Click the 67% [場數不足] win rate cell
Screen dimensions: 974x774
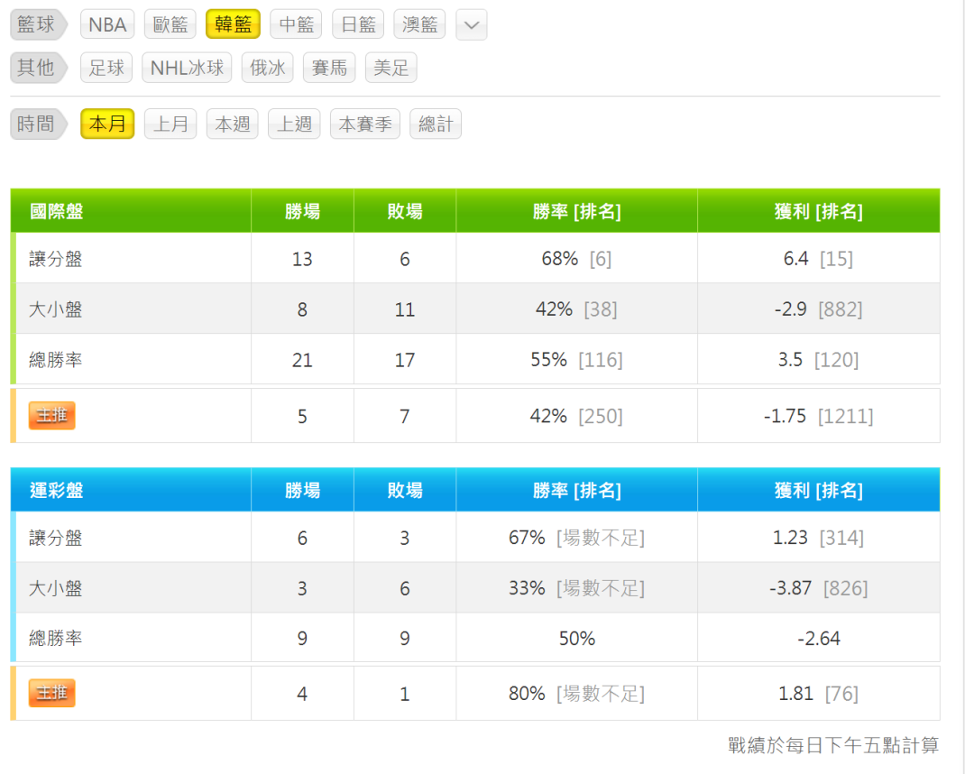[576, 538]
